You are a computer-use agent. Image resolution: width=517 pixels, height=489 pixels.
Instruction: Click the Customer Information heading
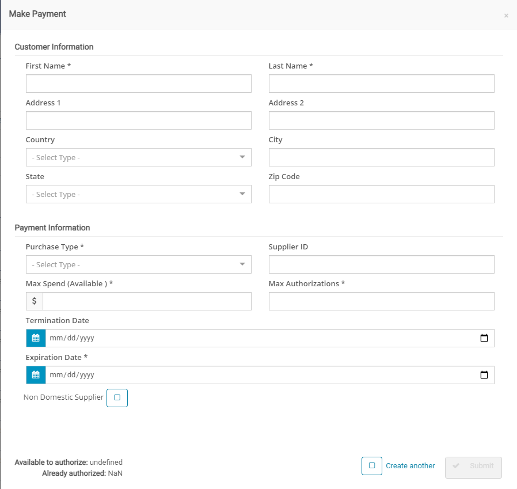(54, 47)
